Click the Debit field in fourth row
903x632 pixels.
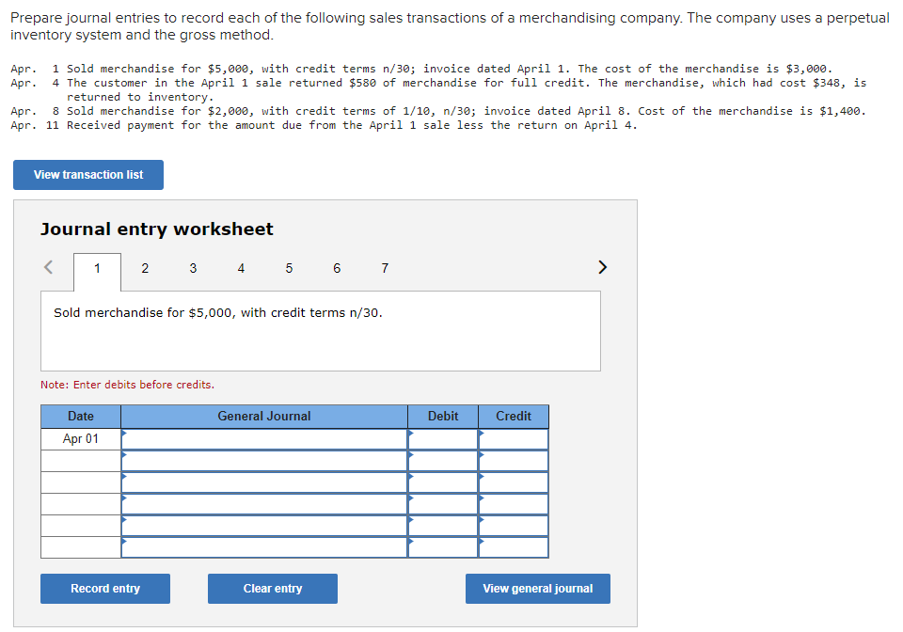pos(443,504)
